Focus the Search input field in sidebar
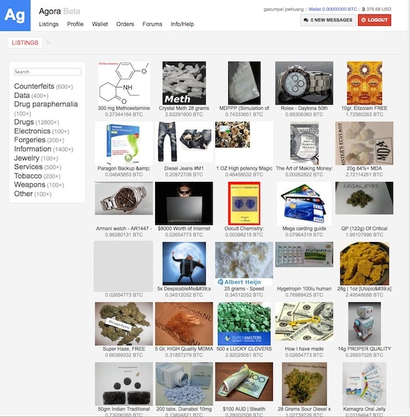Image resolution: width=410 pixels, height=417 pixels. click(x=47, y=72)
